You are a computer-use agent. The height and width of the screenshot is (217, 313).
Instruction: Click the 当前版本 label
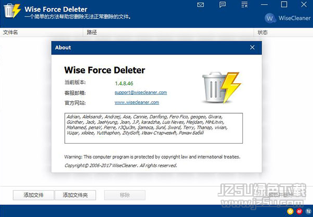75,82
